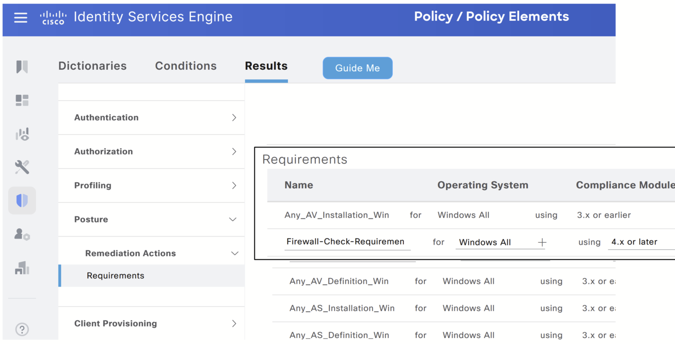675x344 pixels.
Task: Select the Work Centers icon
Action: point(22,268)
